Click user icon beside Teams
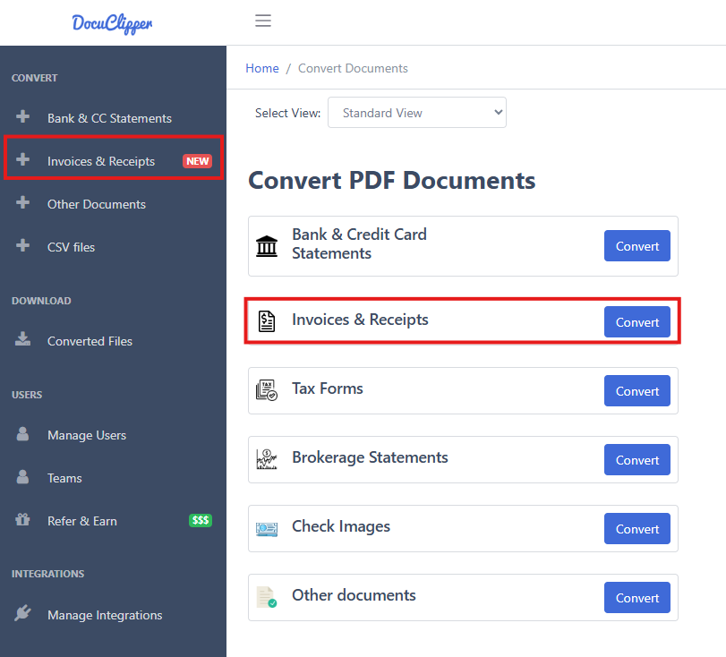 tap(22, 476)
